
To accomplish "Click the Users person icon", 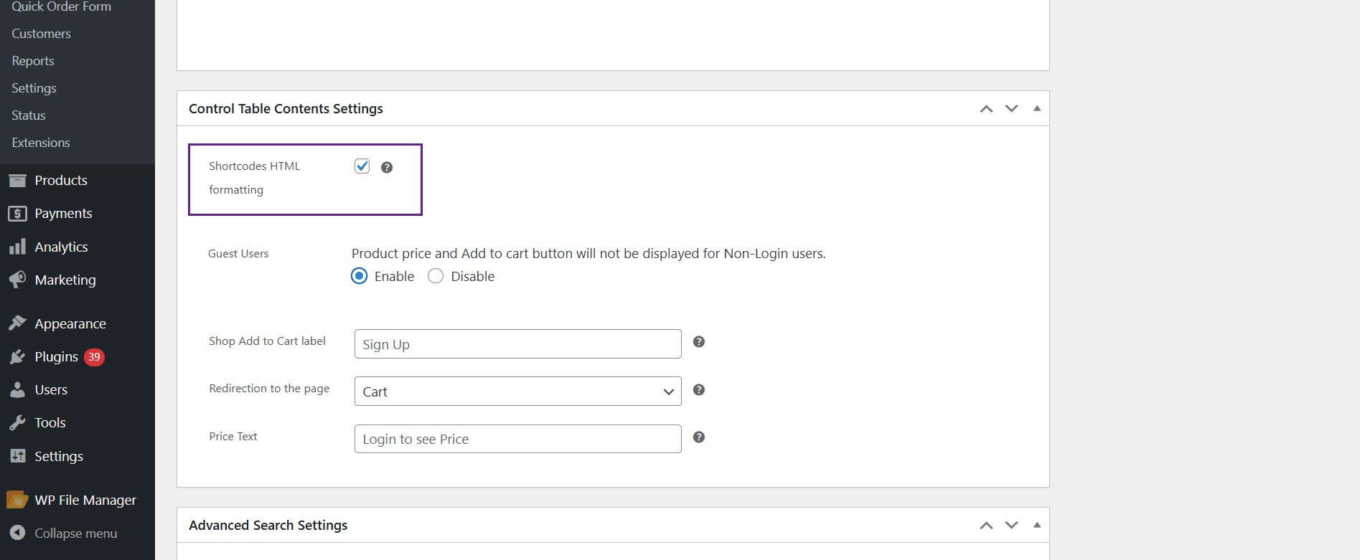I will [x=18, y=389].
